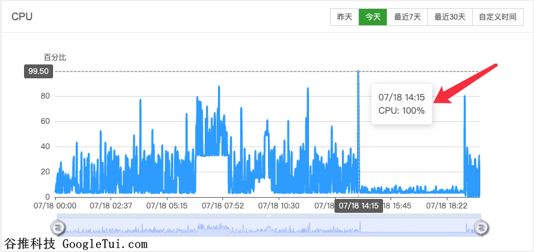
Task: Click the 07/18 07:52 axis label
Action: 223,206
